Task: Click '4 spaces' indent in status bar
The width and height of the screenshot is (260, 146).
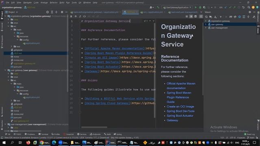Action: 241,137
